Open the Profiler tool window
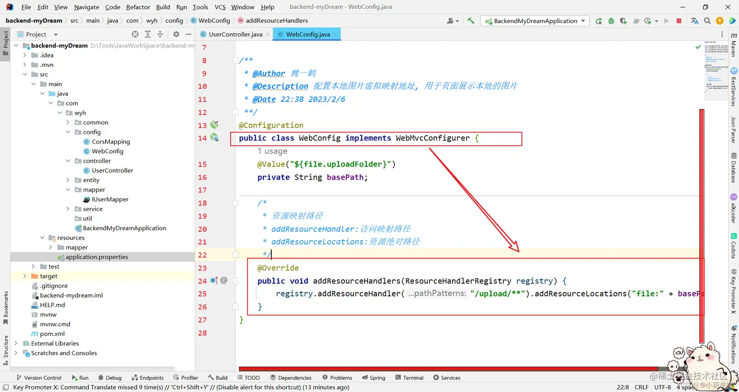Screen dimensions: 739x392 pos(185,377)
